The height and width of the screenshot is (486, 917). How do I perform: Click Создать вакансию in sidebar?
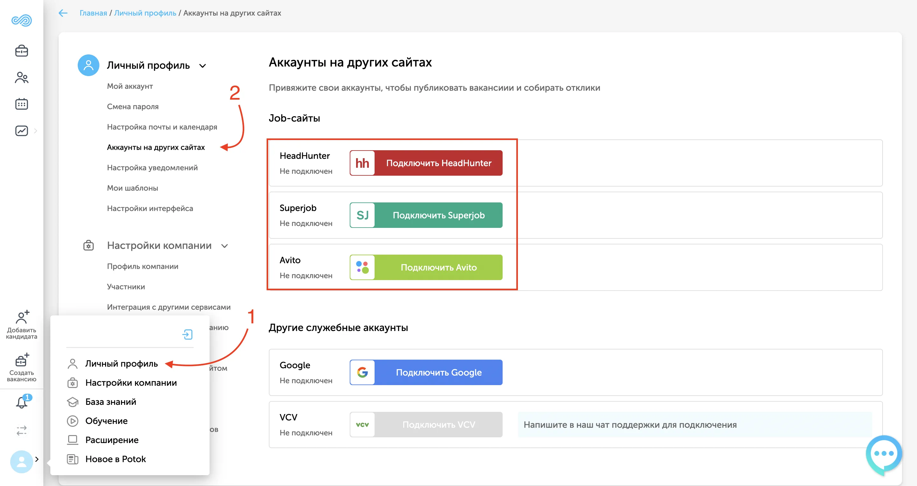(x=21, y=367)
